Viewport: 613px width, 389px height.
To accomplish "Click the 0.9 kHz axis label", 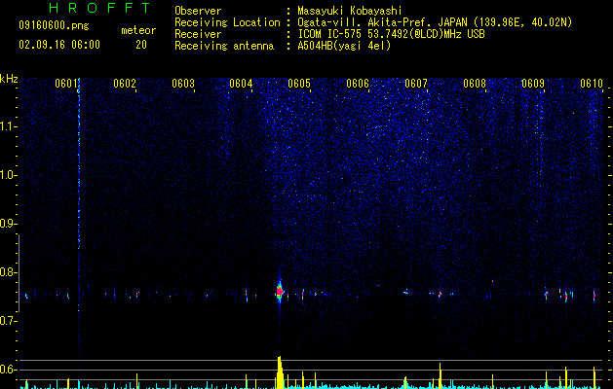I will click(x=9, y=224).
